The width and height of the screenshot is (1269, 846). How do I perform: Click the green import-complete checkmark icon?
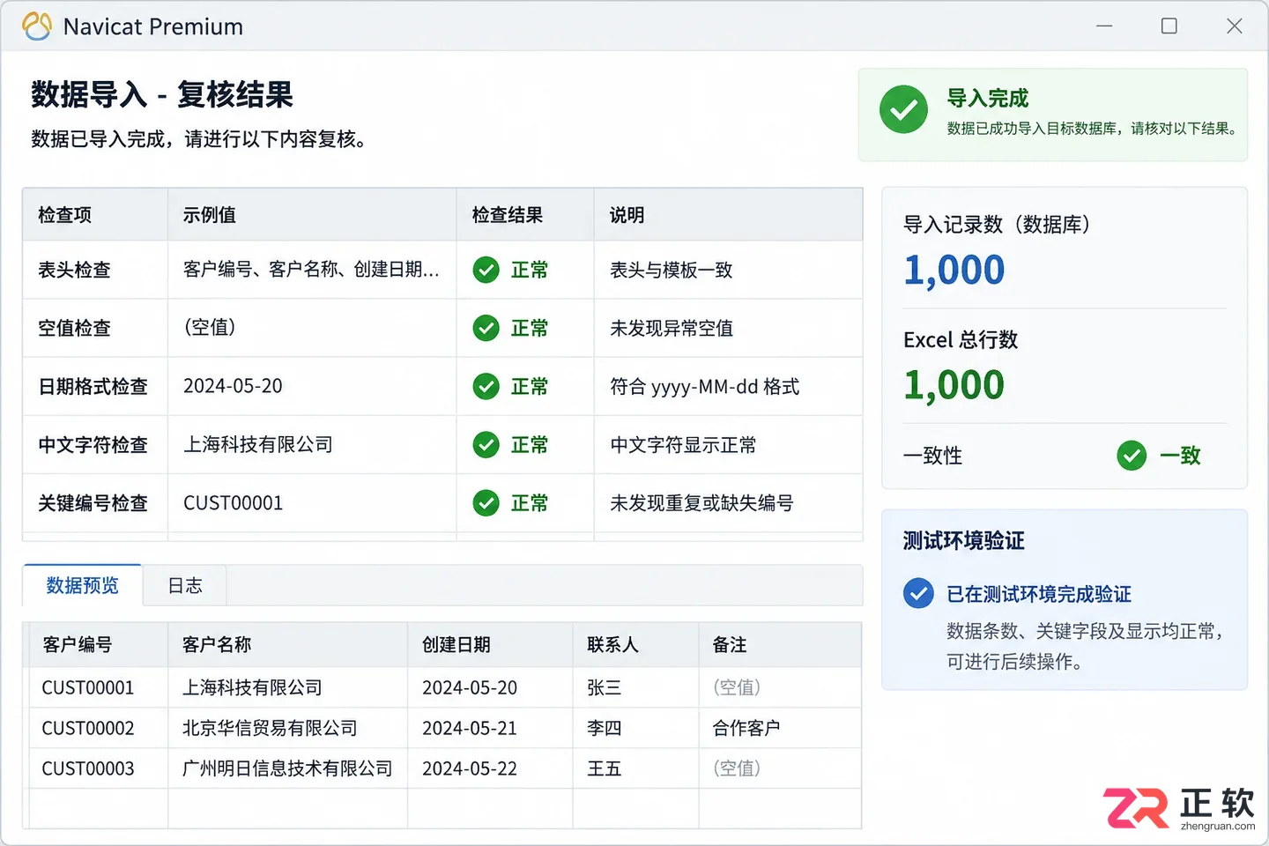pyautogui.click(x=903, y=109)
